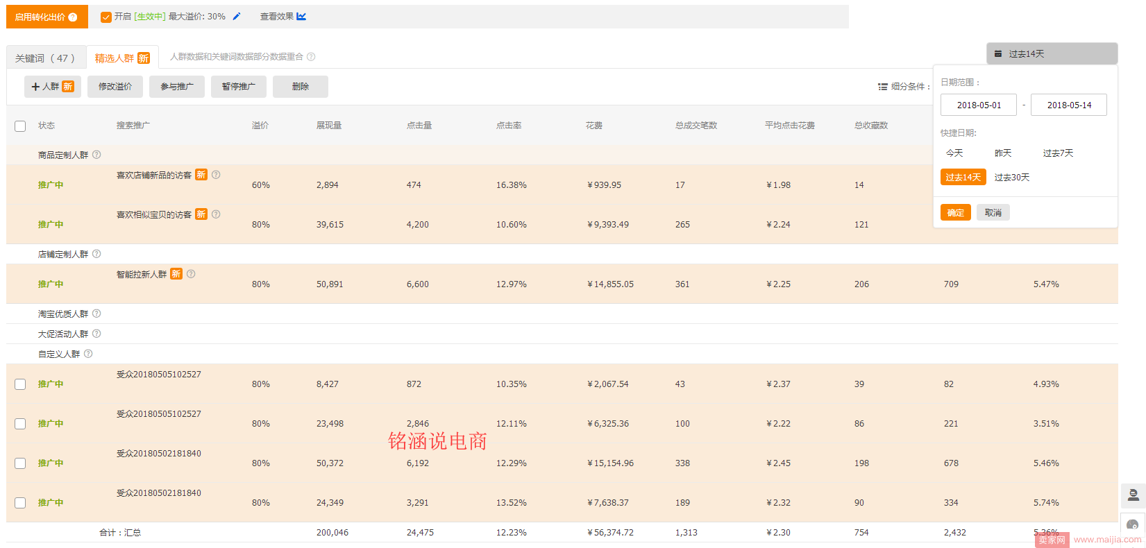1146x548 pixels.
Task: Sort by 总成交笔数 column header
Action: pos(696,126)
